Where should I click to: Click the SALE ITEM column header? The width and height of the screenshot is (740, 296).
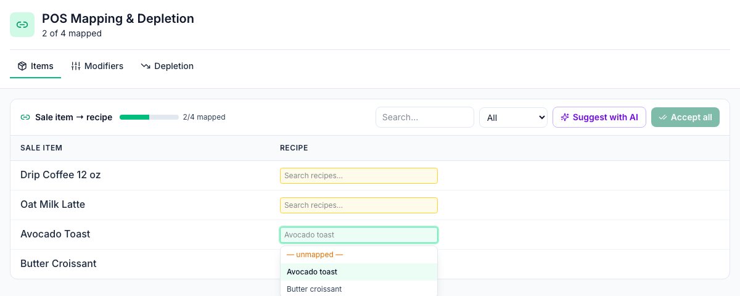[41, 148]
